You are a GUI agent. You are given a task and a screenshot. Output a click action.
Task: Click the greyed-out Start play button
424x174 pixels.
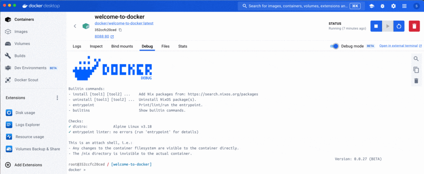pyautogui.click(x=387, y=26)
